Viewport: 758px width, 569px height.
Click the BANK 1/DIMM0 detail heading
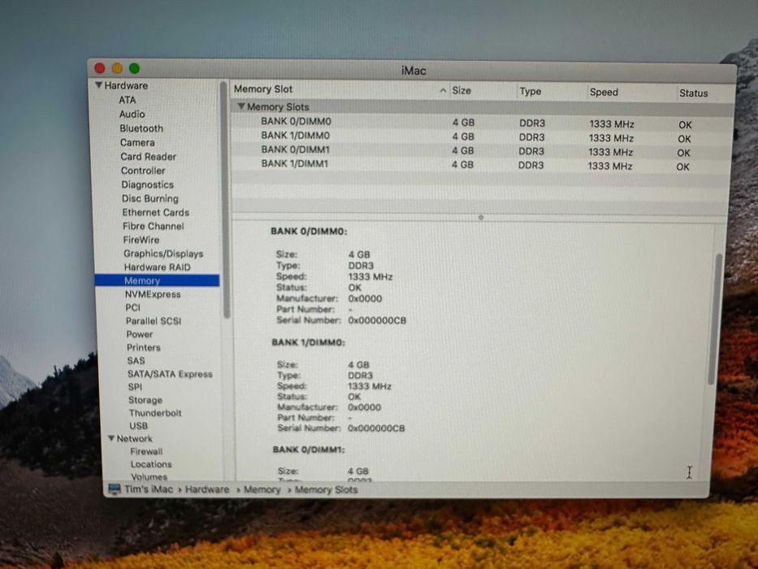309,342
